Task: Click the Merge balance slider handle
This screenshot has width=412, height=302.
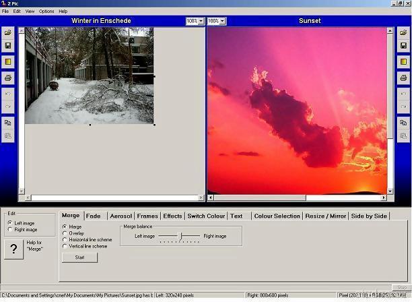Action: (x=181, y=236)
